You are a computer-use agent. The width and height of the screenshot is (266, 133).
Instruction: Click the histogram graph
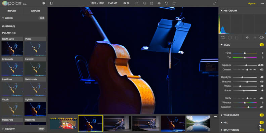[x=242, y=24]
